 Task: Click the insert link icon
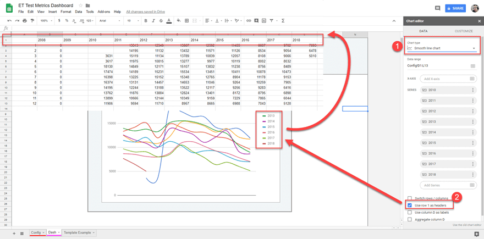tap(249, 21)
